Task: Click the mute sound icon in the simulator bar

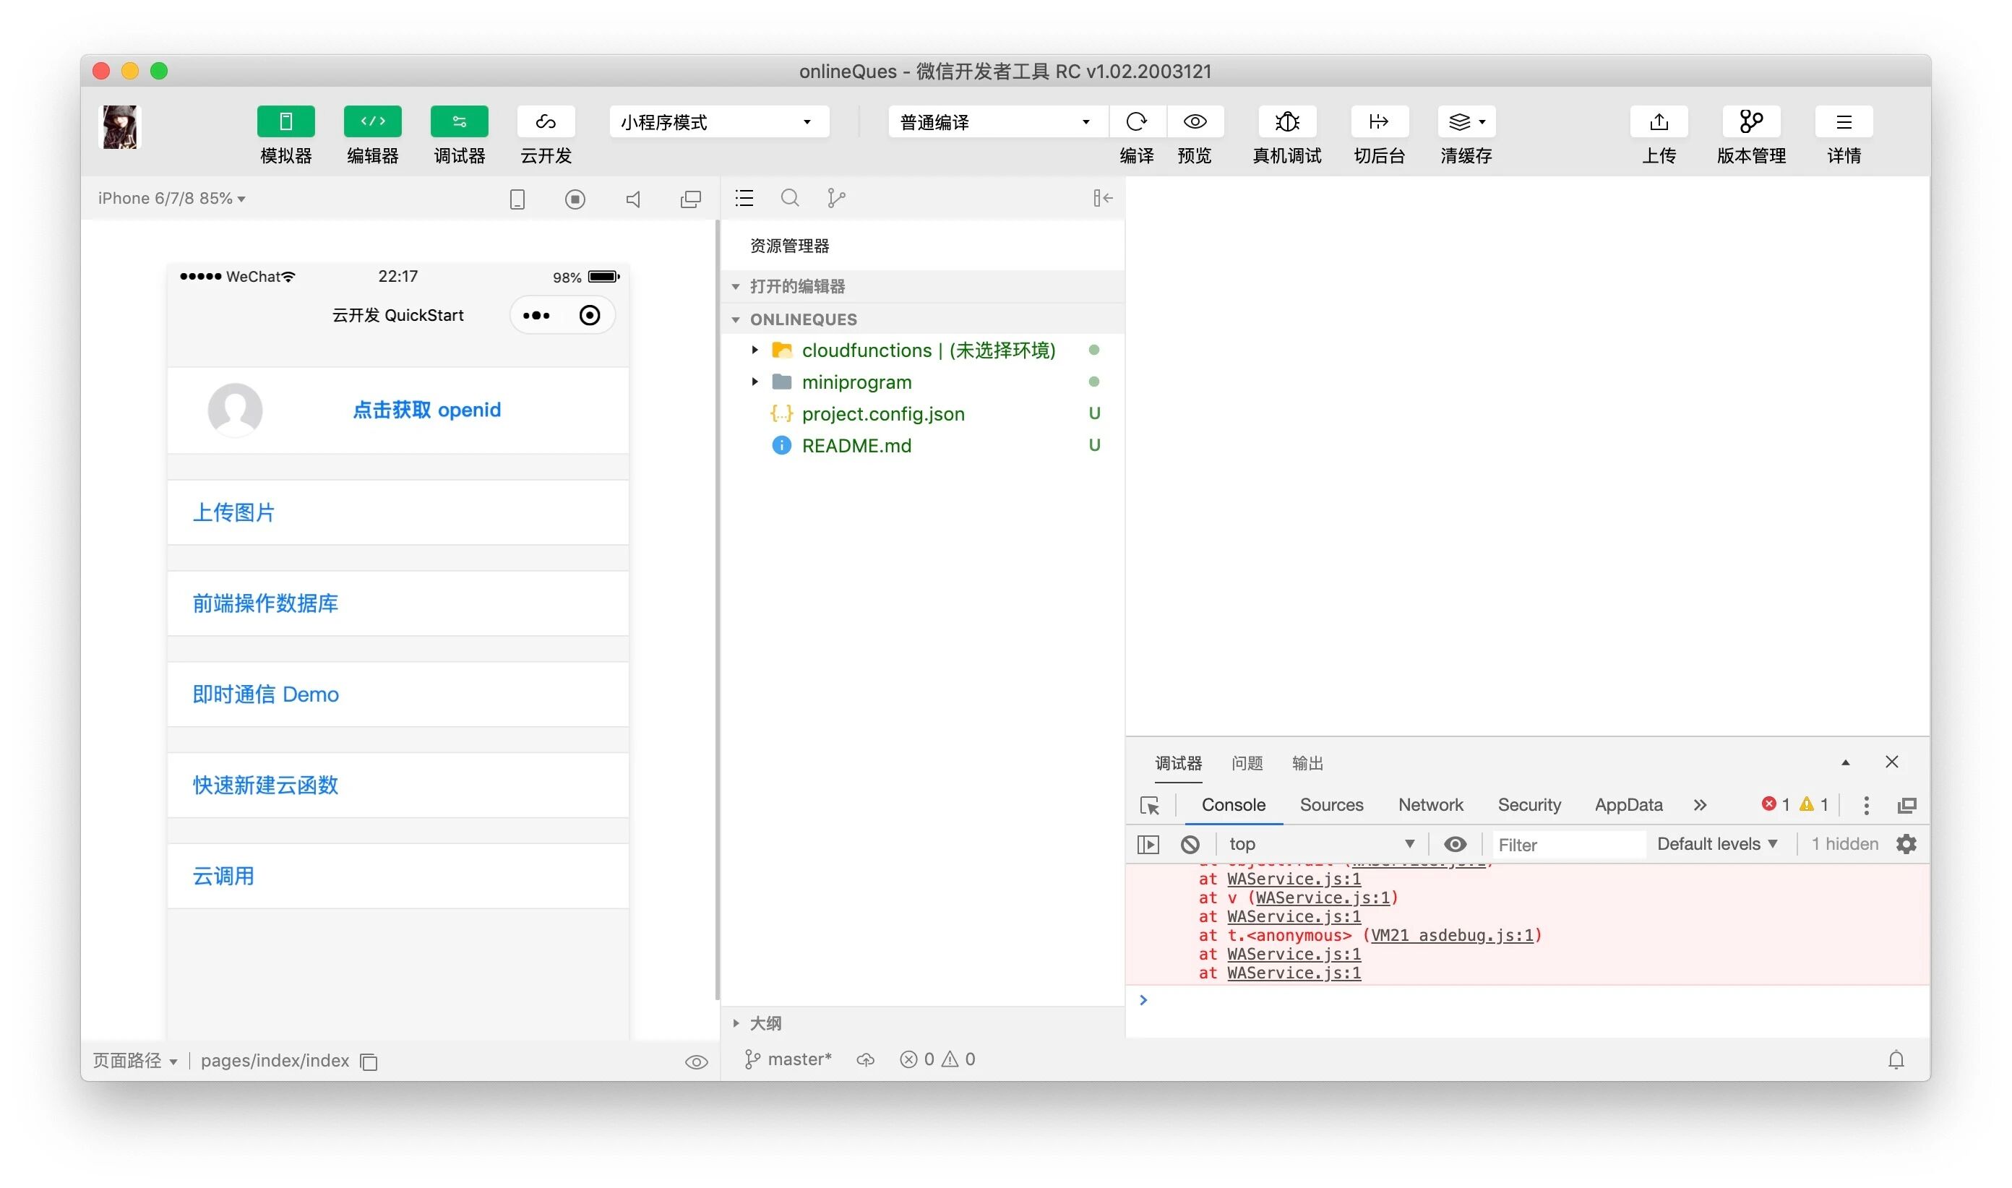Action: (x=632, y=199)
